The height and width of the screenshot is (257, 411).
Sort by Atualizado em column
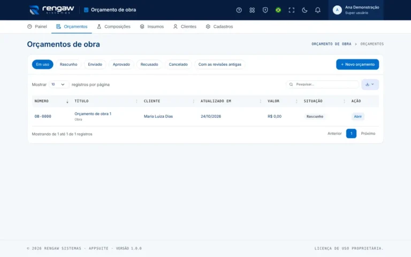coord(231,101)
